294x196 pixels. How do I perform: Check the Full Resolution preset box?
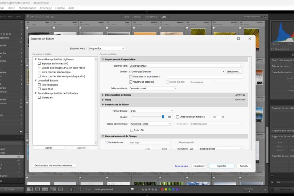click(39, 85)
